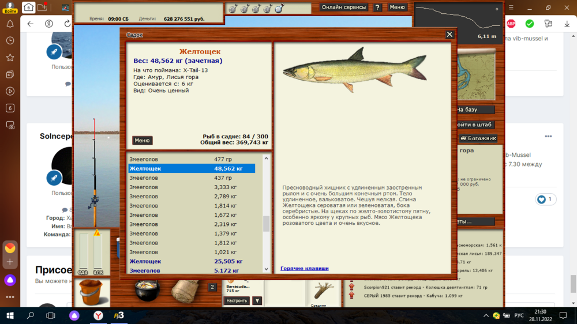Viewport: 577px width, 324px height.
Task: Click the bucket icon in the bottom panel
Action: point(91,292)
